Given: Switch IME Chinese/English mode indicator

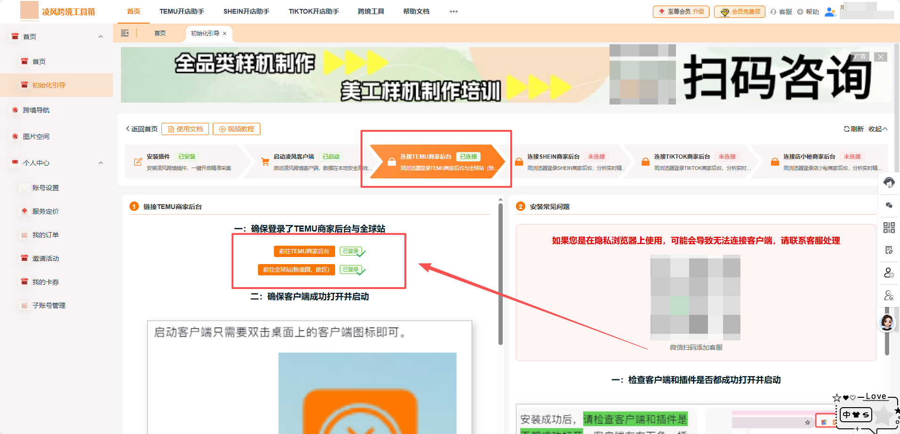Looking at the screenshot, I should pos(846,415).
